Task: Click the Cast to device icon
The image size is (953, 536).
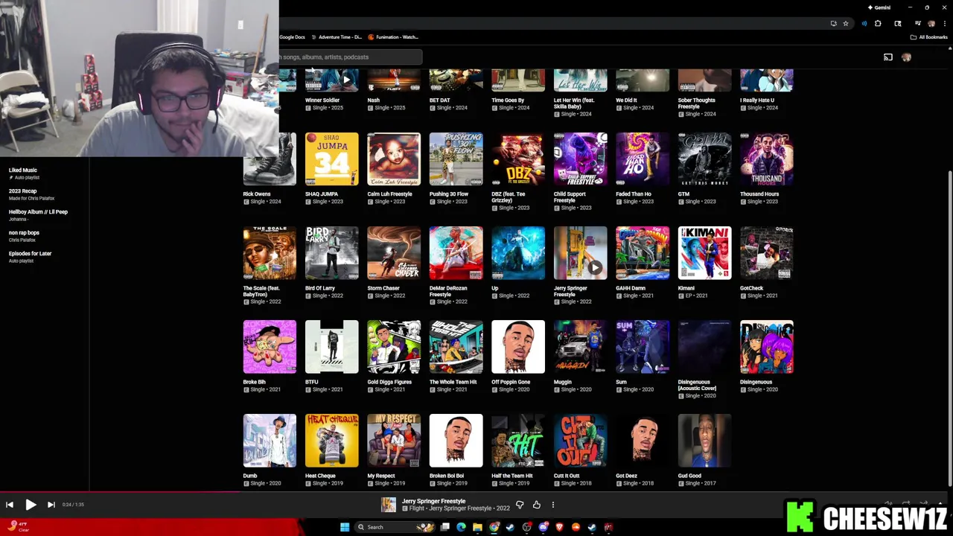Action: [x=888, y=57]
